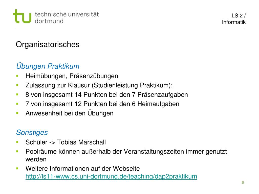Click the bullet before '7 von insgesamt 12'
Image resolution: width=259 pixels, height=194 pixels.
click(x=17, y=104)
